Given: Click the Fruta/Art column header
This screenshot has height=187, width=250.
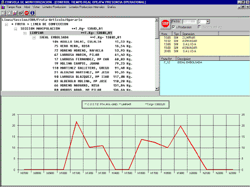Looking at the screenshot, I should point(168,59).
